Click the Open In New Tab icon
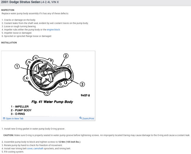Viewport: 191px width, 154px height. tap(4, 119)
